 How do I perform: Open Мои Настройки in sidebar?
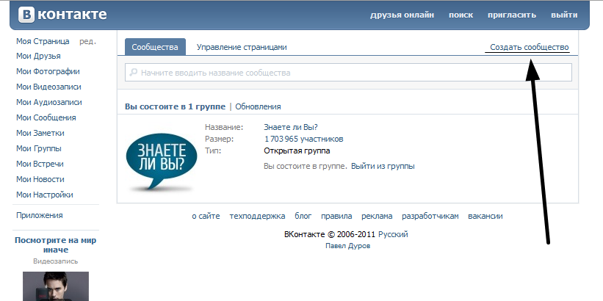click(x=44, y=195)
